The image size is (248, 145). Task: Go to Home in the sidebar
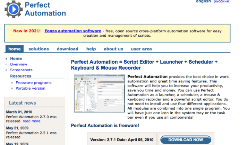tap(16, 58)
